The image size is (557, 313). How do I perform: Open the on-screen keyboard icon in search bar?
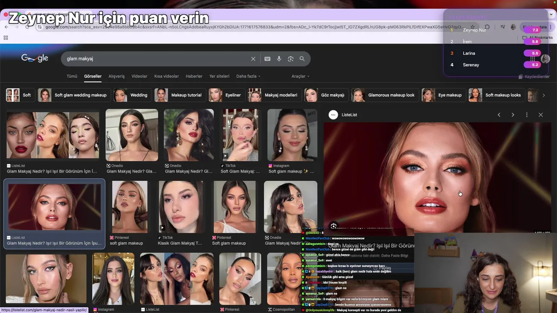tap(267, 59)
